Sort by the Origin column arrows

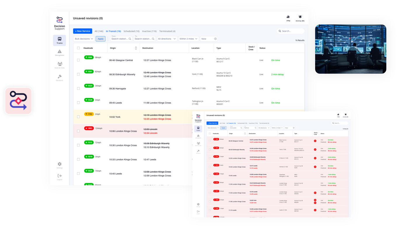point(136,48)
